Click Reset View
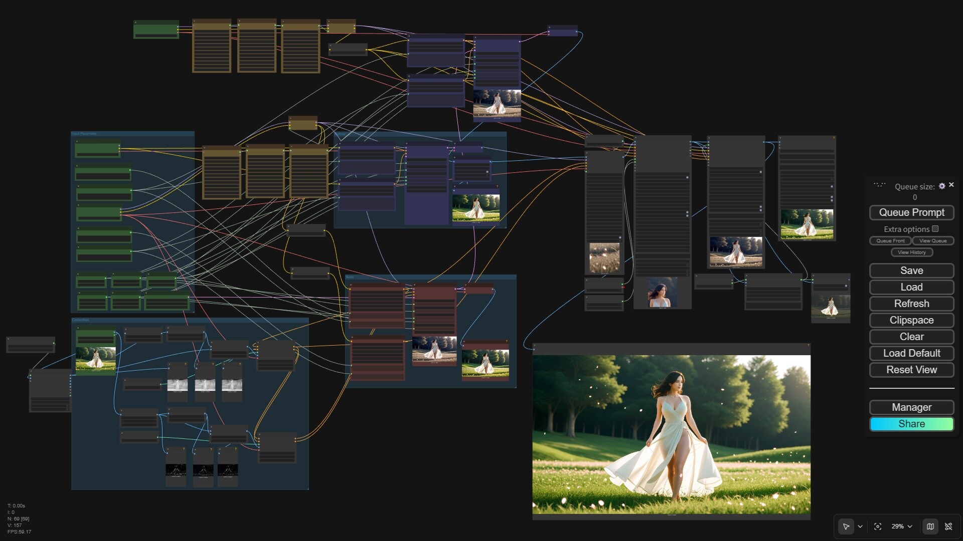 click(x=911, y=370)
